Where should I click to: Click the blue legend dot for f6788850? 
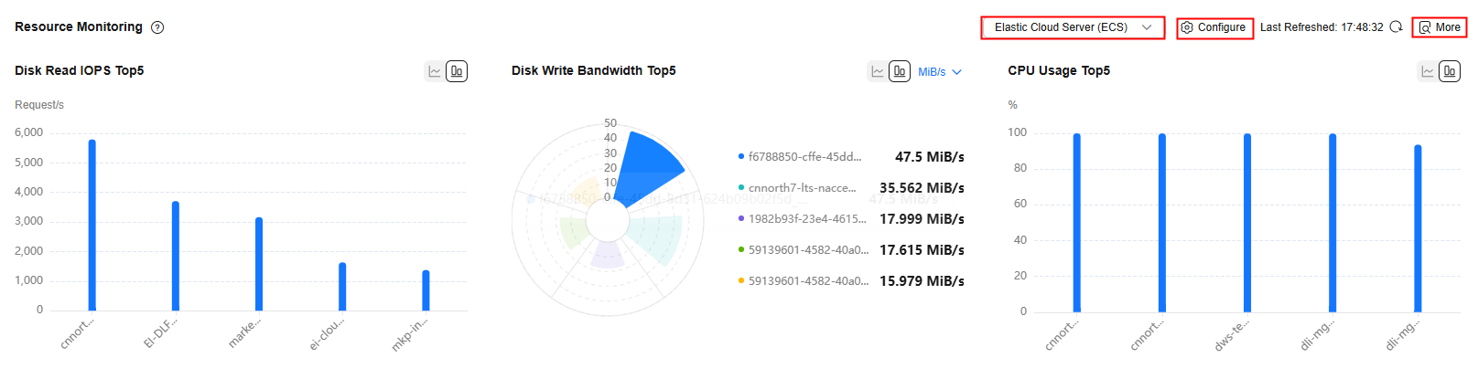tap(741, 157)
